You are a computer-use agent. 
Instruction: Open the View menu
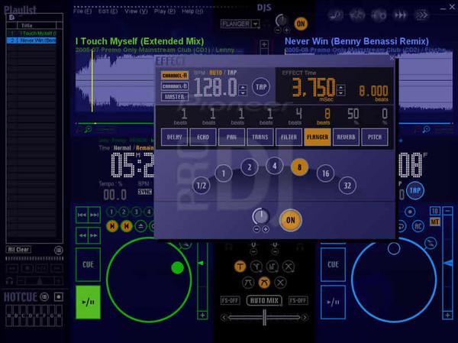[136, 11]
